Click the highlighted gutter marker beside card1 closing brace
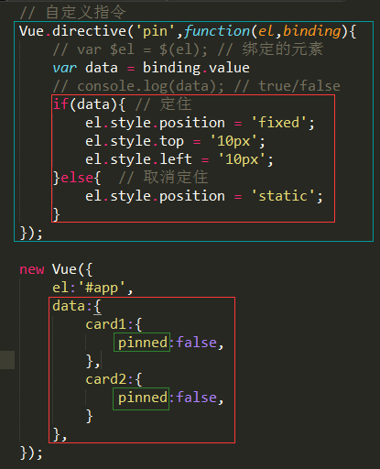Viewport: 380px width, 469px height. (7, 360)
